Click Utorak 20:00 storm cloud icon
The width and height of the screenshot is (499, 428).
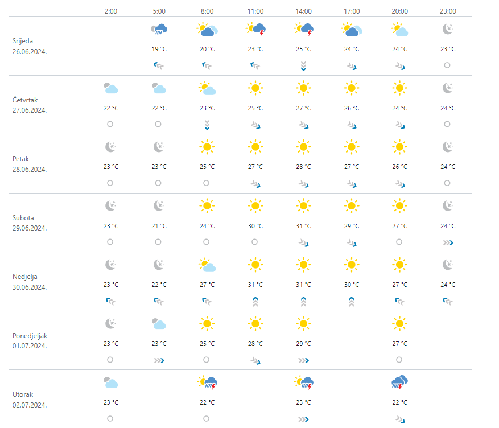pyautogui.click(x=400, y=382)
